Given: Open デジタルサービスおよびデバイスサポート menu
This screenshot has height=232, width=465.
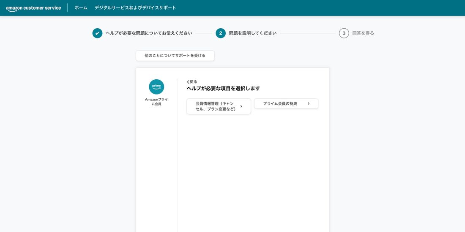Looking at the screenshot, I should (135, 8).
